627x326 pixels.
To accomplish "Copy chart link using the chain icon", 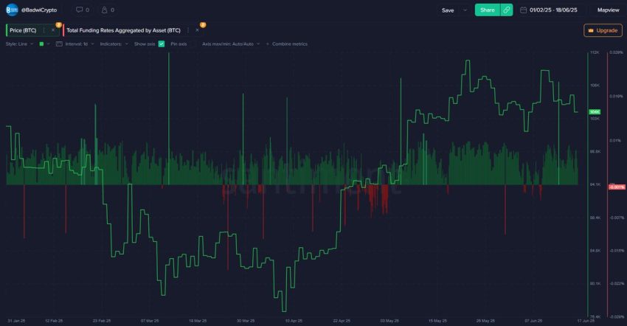I will tap(506, 10).
